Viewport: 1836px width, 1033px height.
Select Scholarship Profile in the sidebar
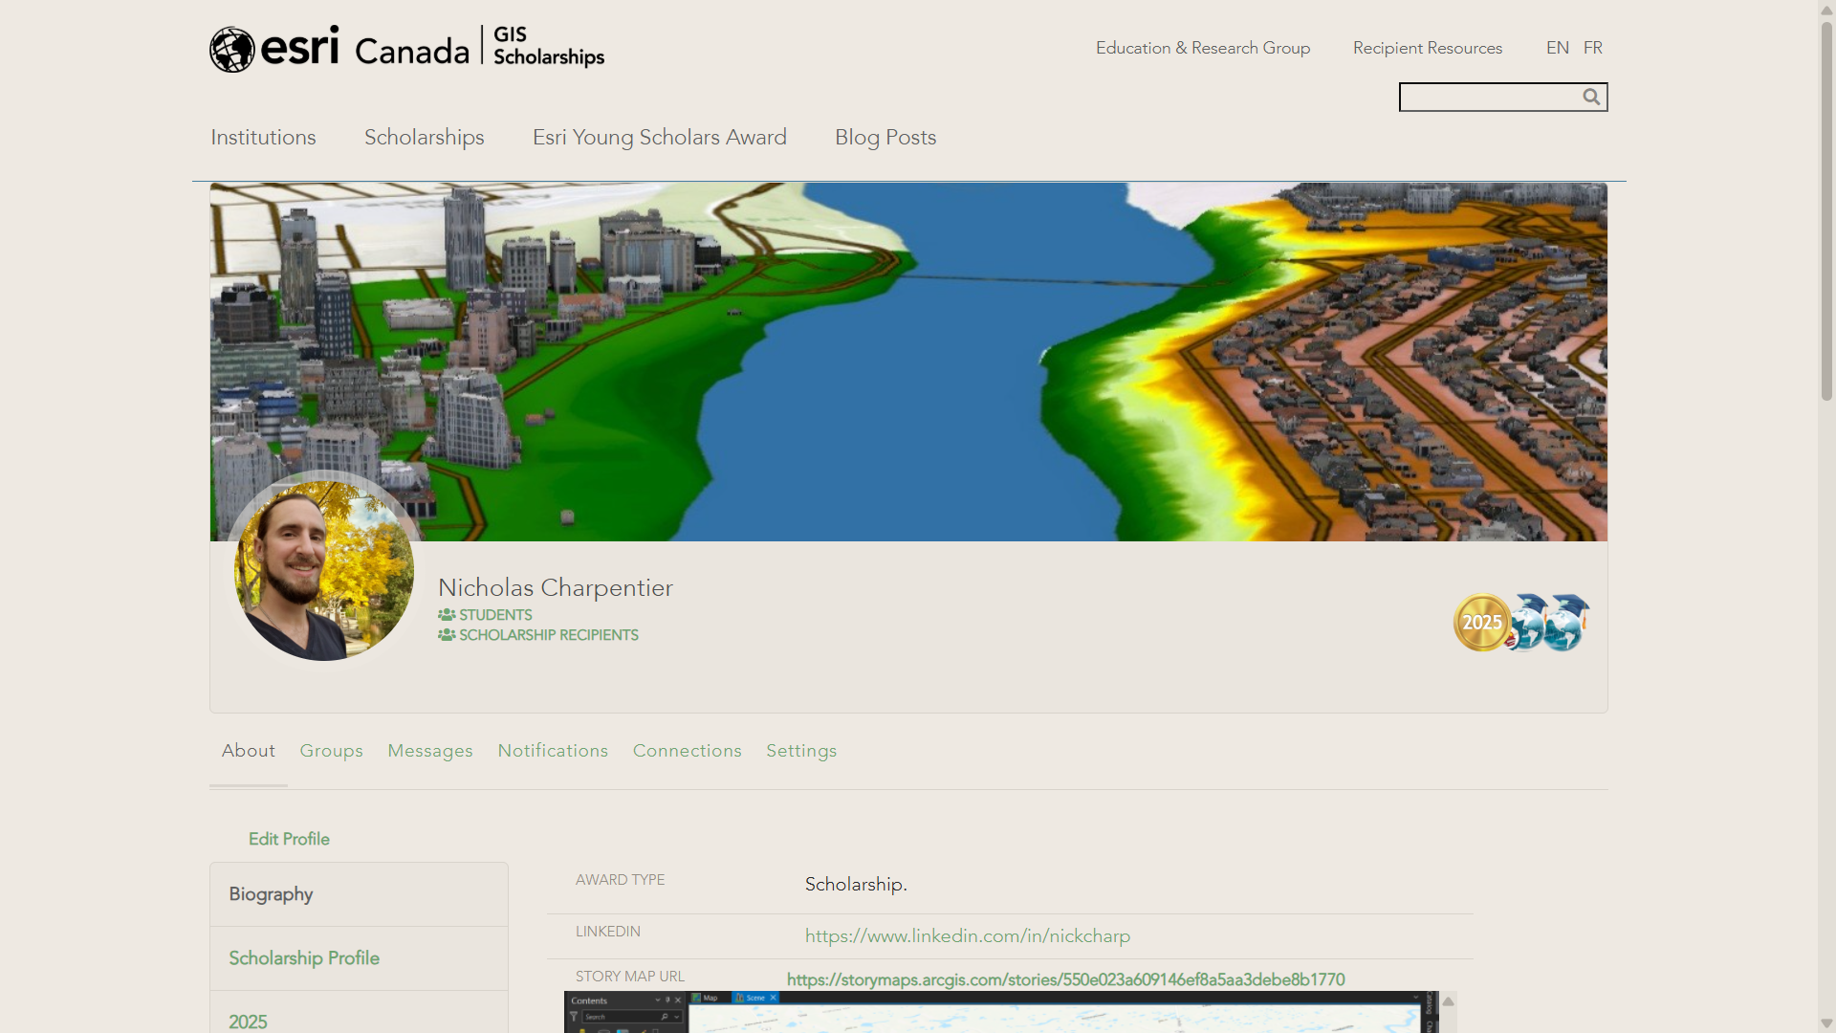[304, 957]
